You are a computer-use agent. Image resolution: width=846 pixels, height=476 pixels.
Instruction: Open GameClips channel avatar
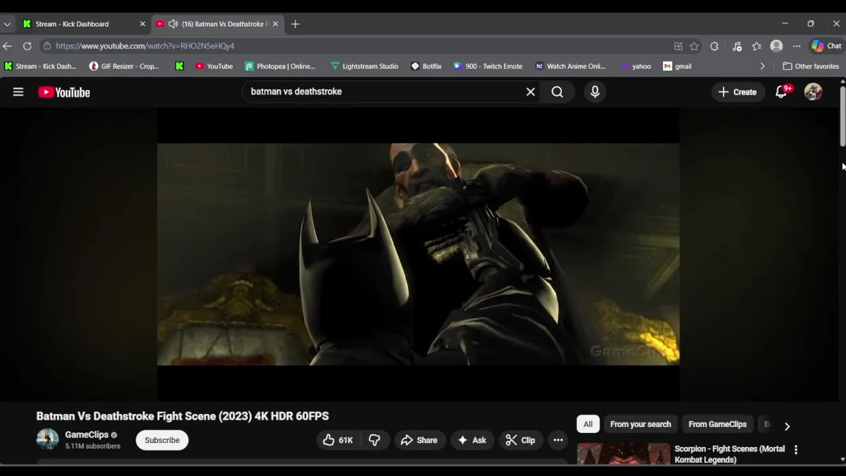(48, 440)
